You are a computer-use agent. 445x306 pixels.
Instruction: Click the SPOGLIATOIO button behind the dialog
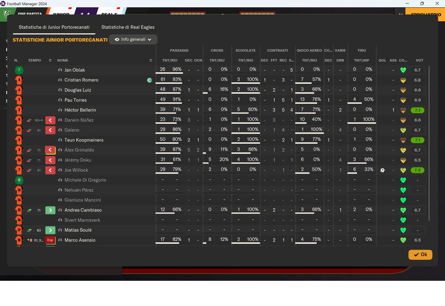point(426,14)
